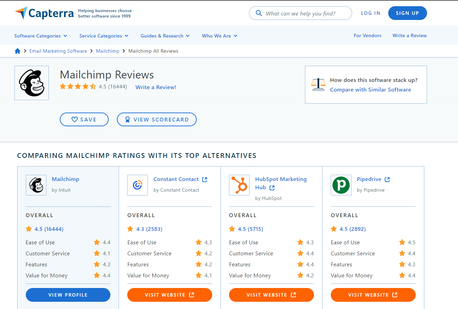Open the HubSpot Marketing Hub title link
The width and height of the screenshot is (458, 309).
tap(281, 183)
